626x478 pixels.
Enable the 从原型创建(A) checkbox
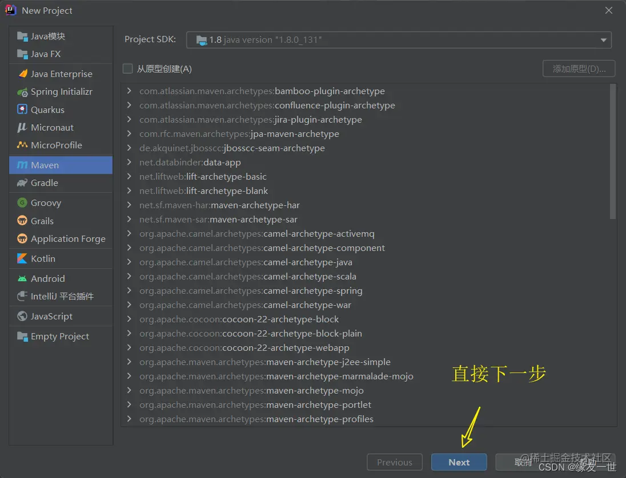click(x=127, y=68)
